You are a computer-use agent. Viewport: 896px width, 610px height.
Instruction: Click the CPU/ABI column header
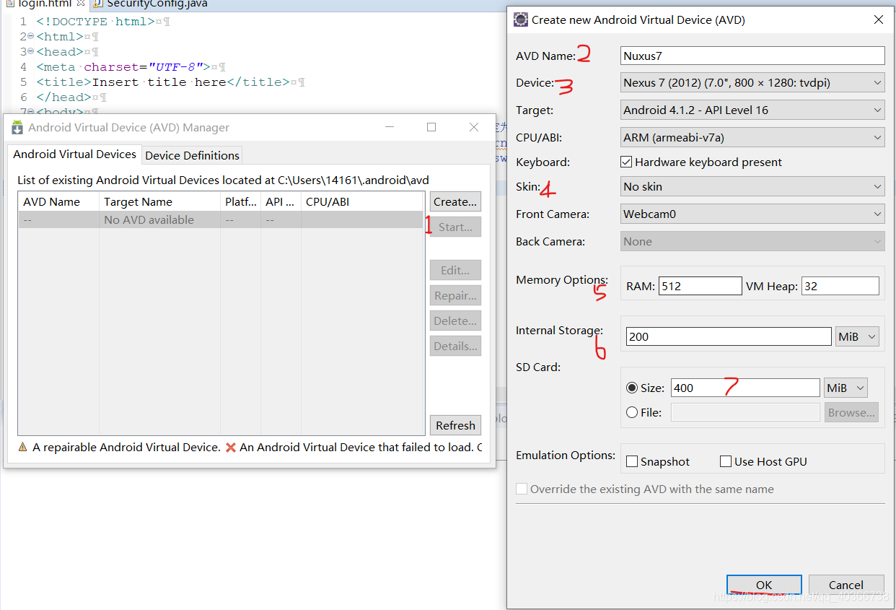pyautogui.click(x=362, y=201)
